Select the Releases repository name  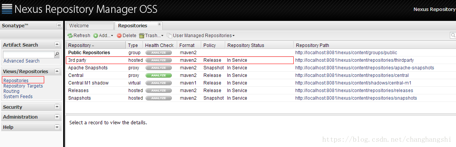78,90
